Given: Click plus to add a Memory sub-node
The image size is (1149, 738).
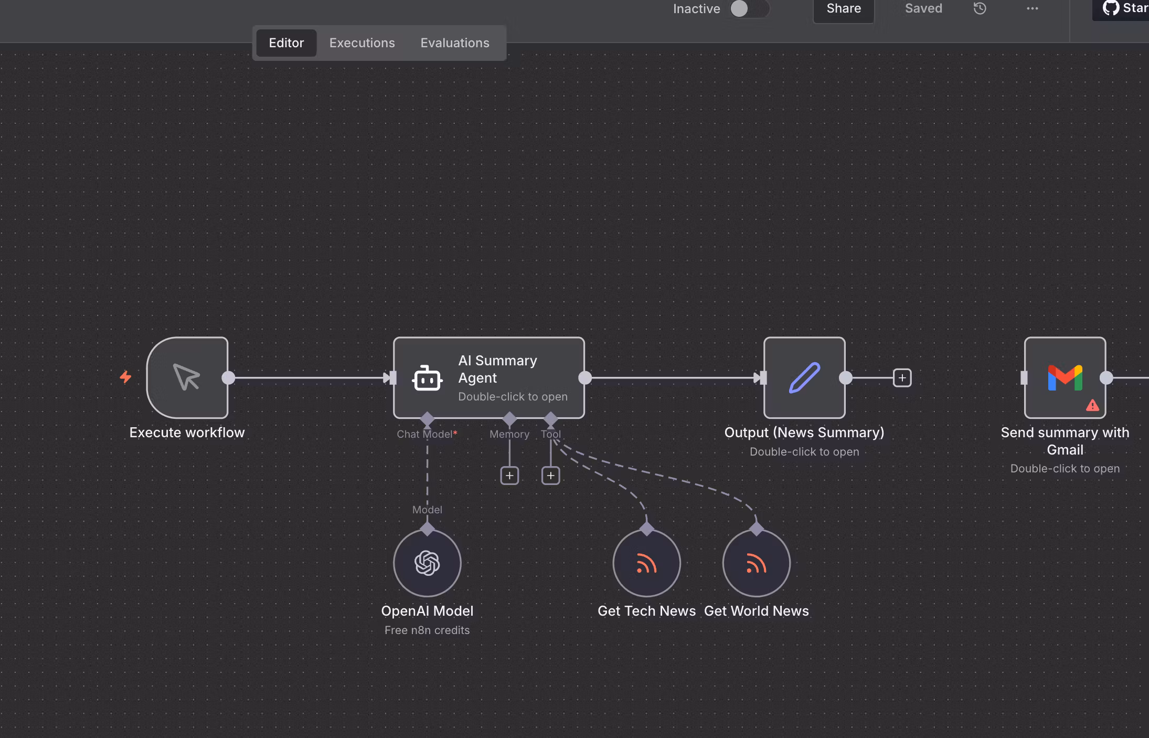Looking at the screenshot, I should (x=509, y=476).
